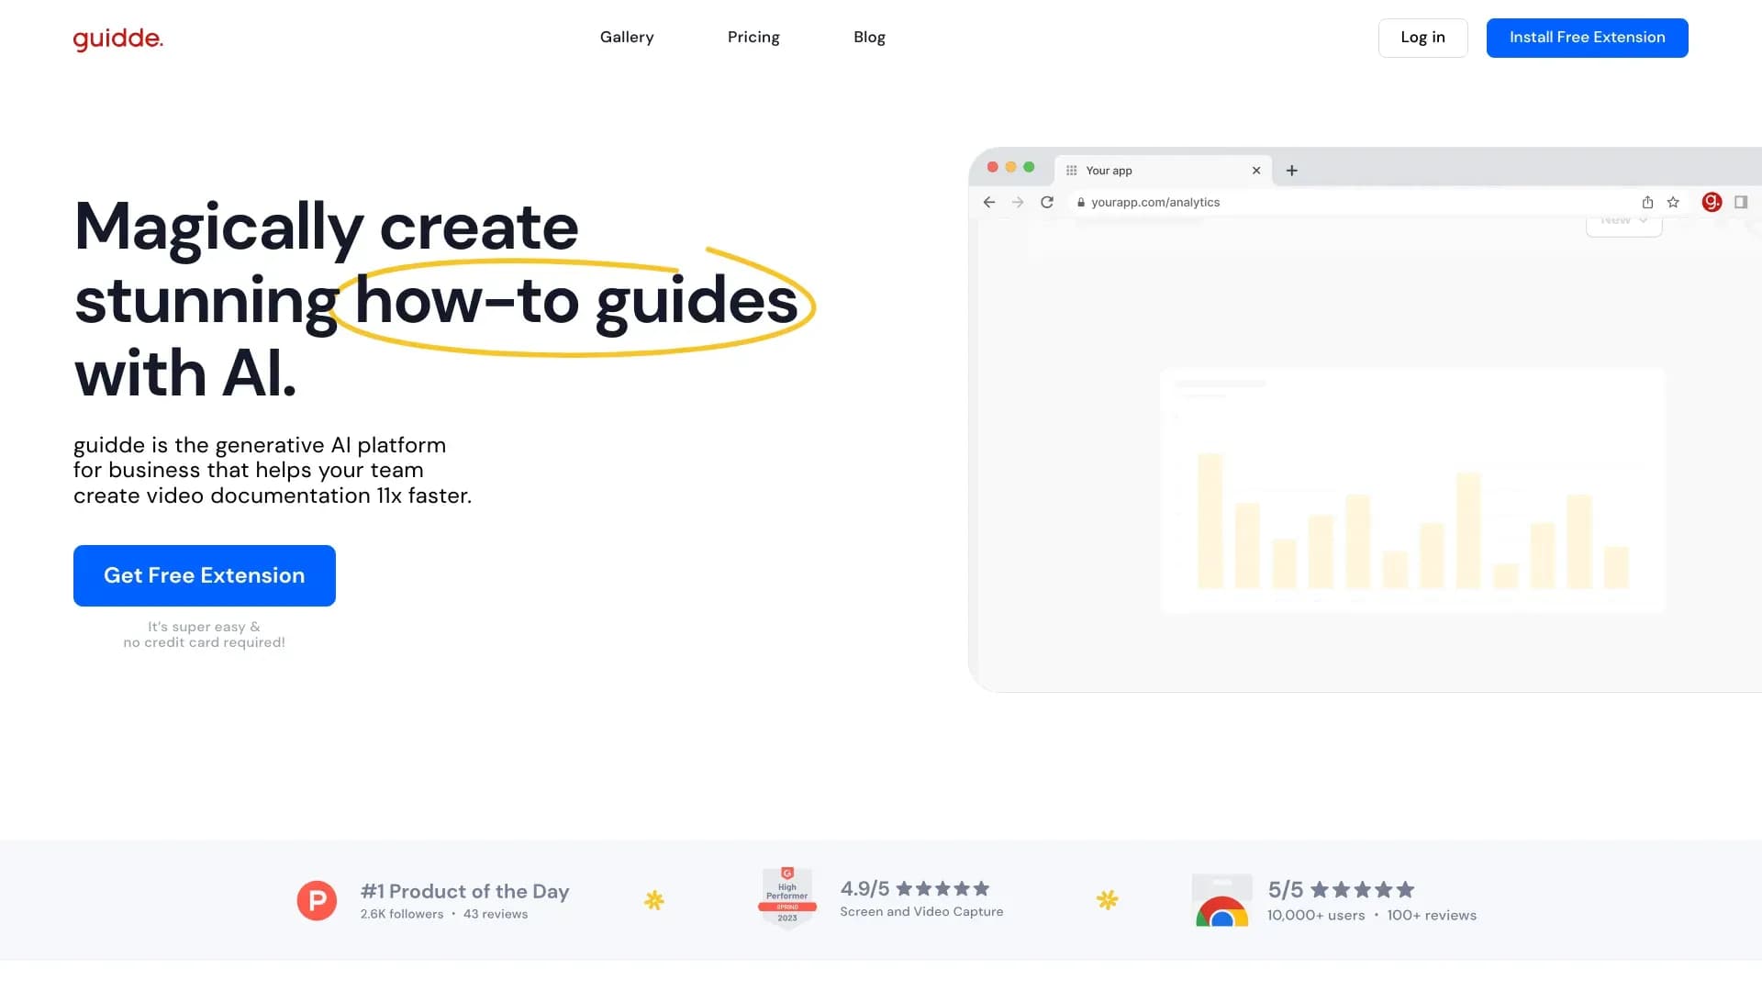The width and height of the screenshot is (1762, 991).
Task: Click the lock icon in address bar
Action: [x=1081, y=203]
